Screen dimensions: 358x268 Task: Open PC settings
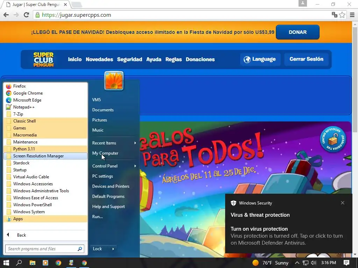[x=102, y=176]
